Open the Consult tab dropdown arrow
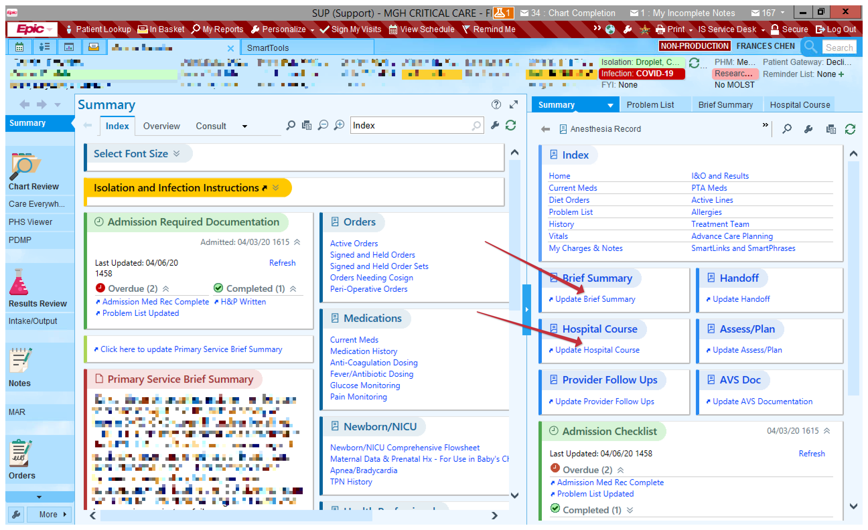868x530 pixels. (244, 126)
